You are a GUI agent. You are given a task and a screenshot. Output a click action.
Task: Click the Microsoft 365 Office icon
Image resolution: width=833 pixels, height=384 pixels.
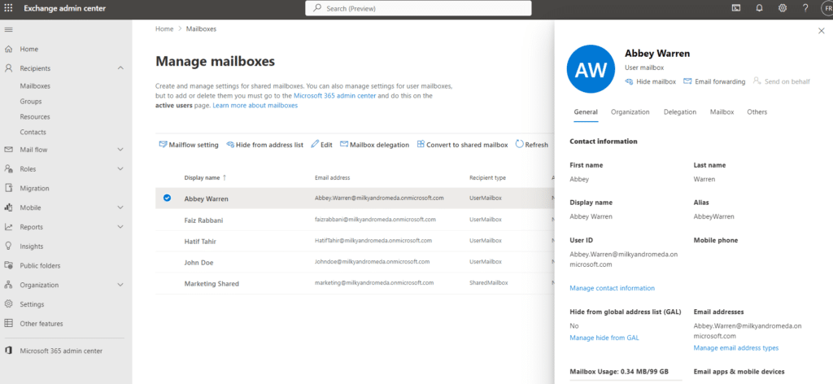click(x=8, y=351)
